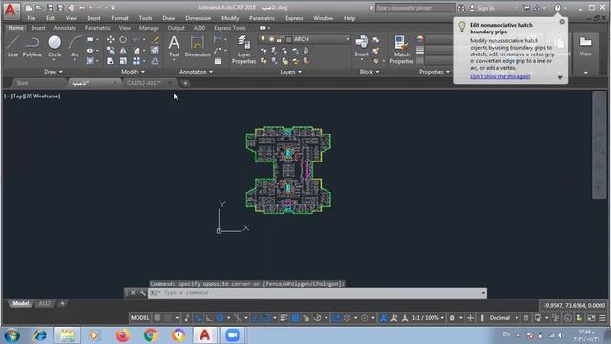The height and width of the screenshot is (344, 611).
Task: Open the A117 layout tab
Action: point(45,303)
